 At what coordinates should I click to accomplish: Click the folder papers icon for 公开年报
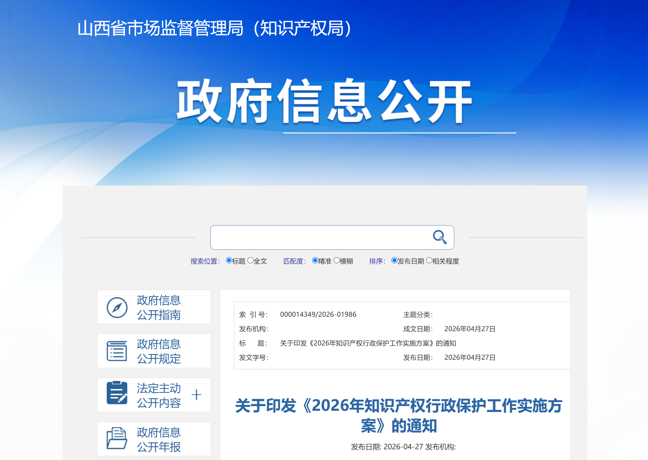(117, 438)
